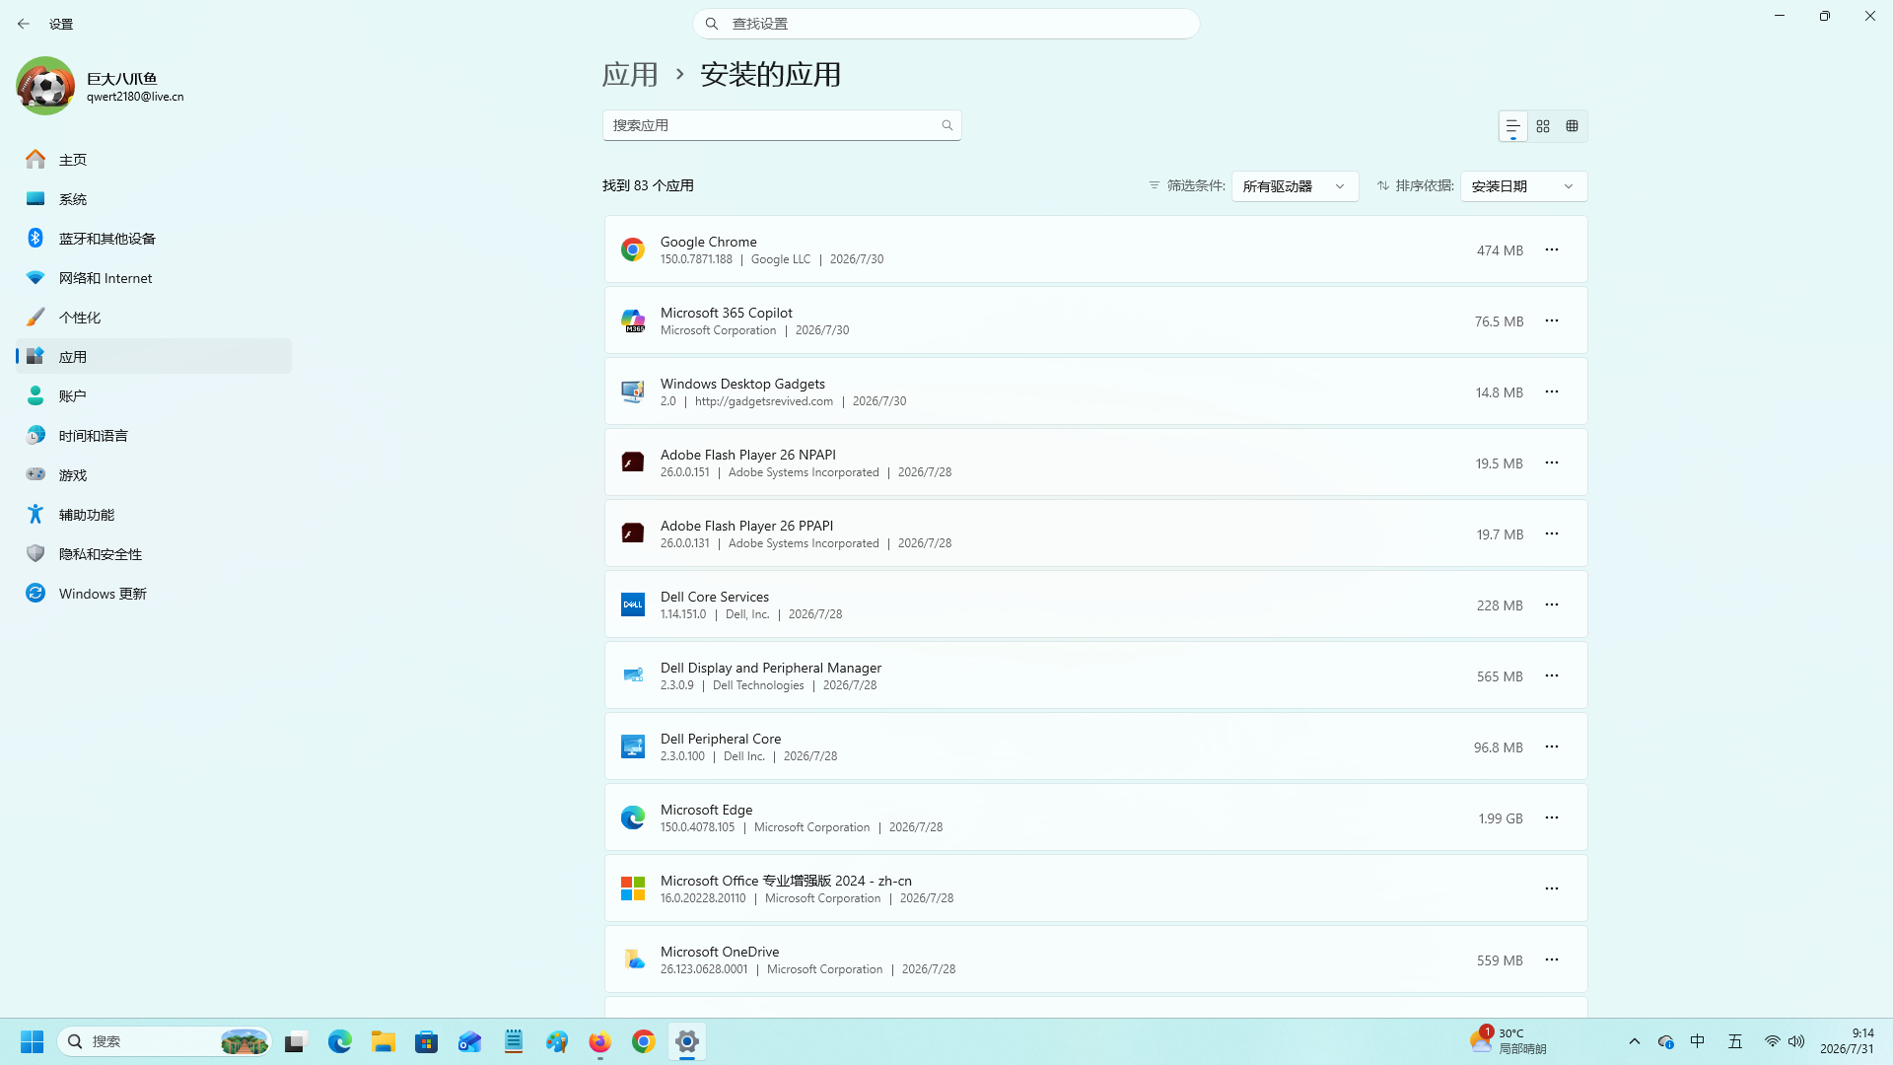Viewport: 1893px width, 1065px height.
Task: Open the 游戏 settings page
Action: tap(154, 475)
